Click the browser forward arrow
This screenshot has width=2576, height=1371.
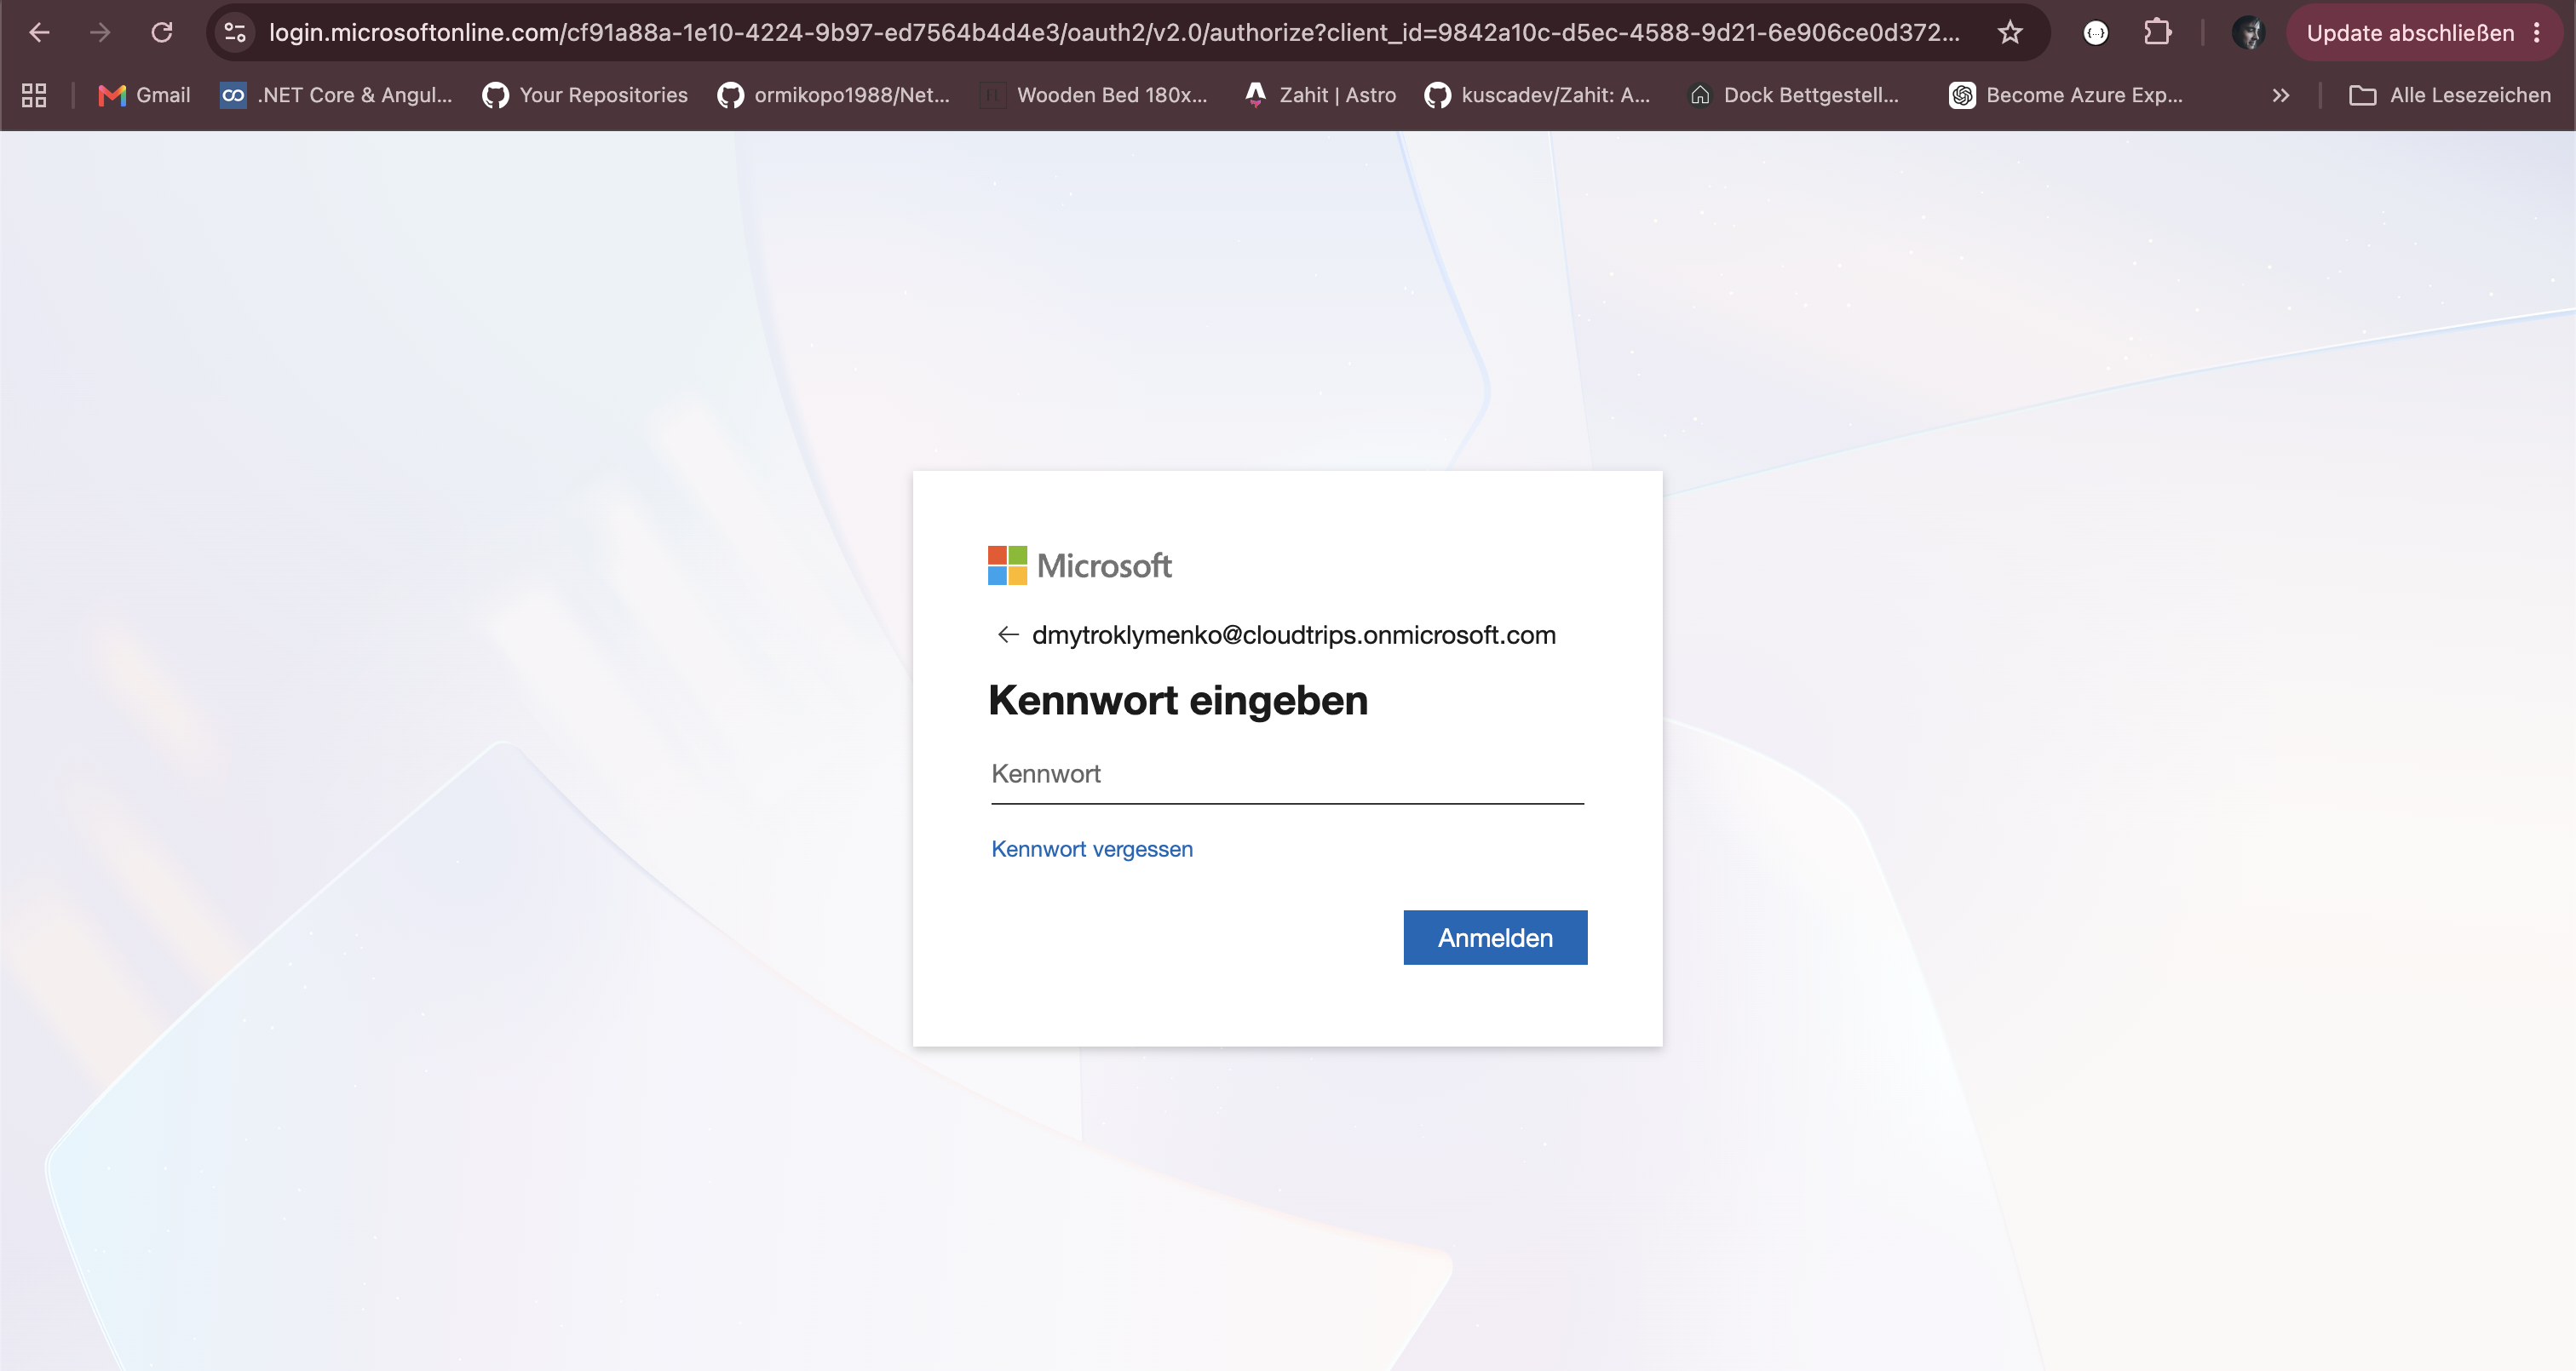tap(100, 33)
